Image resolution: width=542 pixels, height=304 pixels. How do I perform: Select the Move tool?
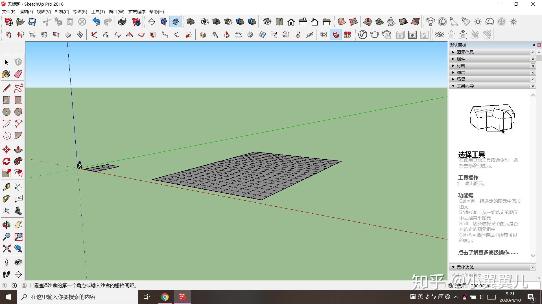coord(6,149)
